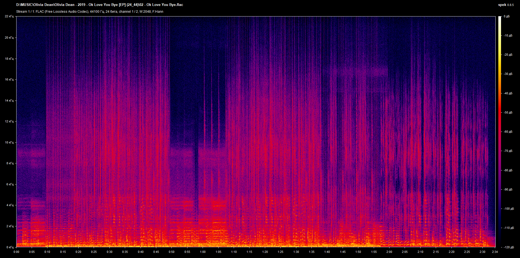This screenshot has width=520, height=258.
Task: Pick the 0:45 time axis label
Action: coord(156,252)
